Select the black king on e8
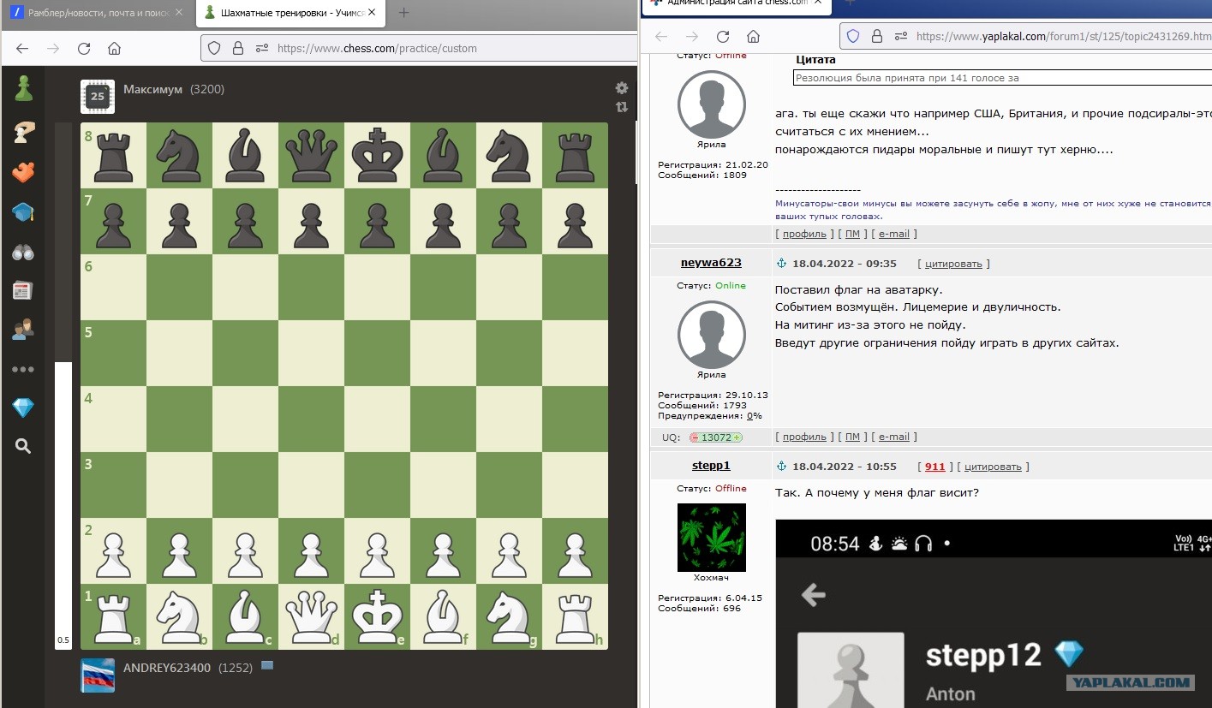The width and height of the screenshot is (1212, 708). click(x=377, y=155)
